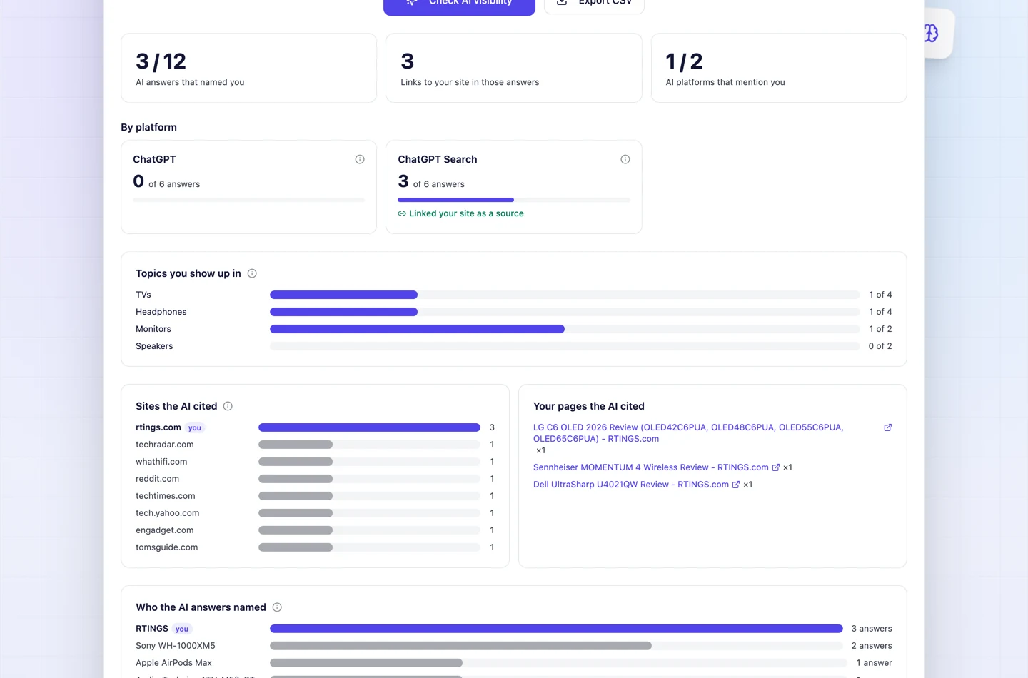This screenshot has height=678, width=1028.
Task: Click Apple AirPods Max in the named list
Action: tap(173, 663)
